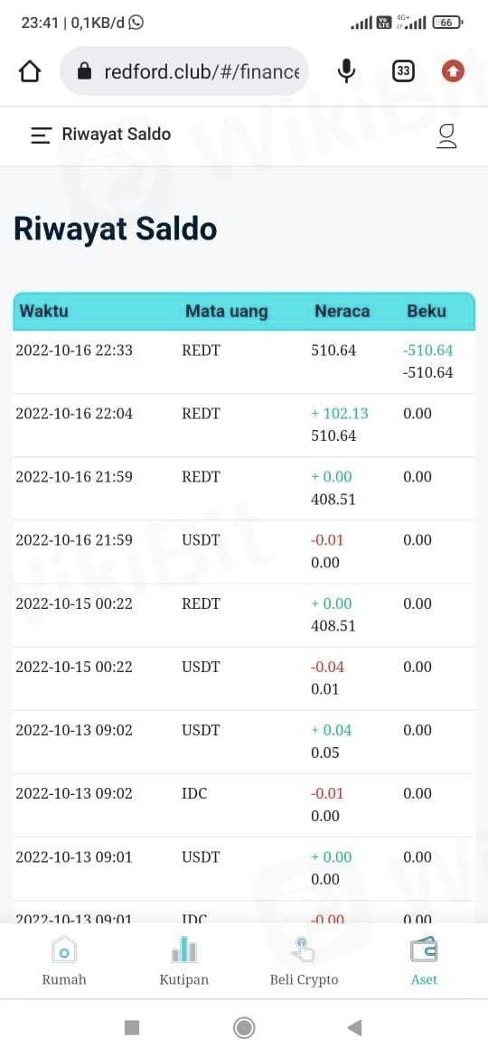This screenshot has height=1057, width=488.
Task: Select the +102.13 REDT transaction row
Action: click(x=244, y=426)
